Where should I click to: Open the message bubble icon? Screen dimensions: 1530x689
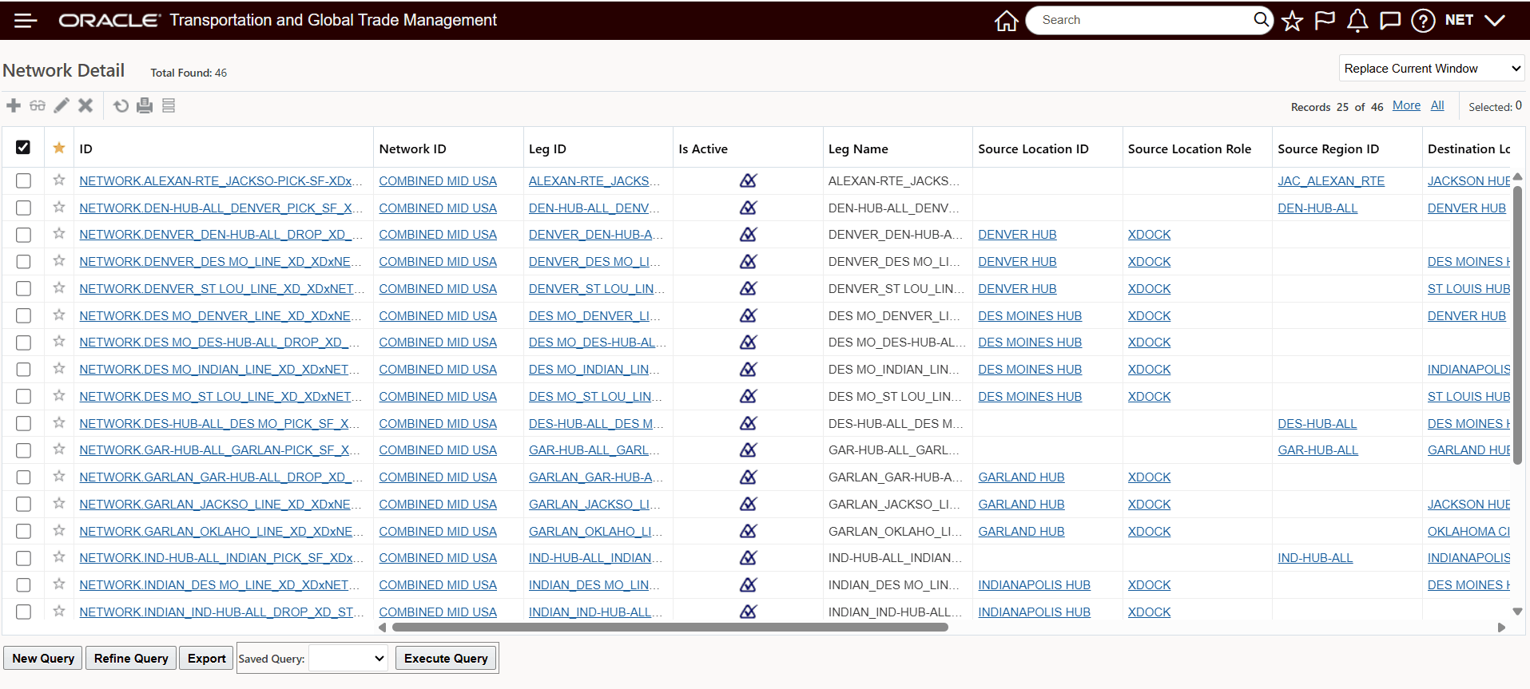pos(1390,21)
